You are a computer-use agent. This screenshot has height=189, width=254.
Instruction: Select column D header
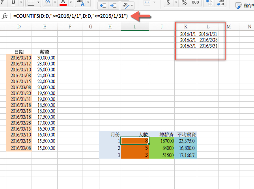coord(19,26)
